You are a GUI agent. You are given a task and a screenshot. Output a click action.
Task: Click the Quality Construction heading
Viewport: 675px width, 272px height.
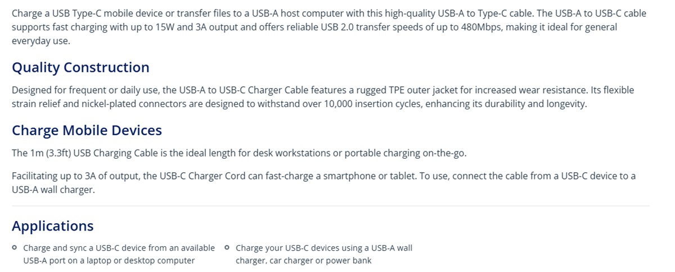pos(80,67)
